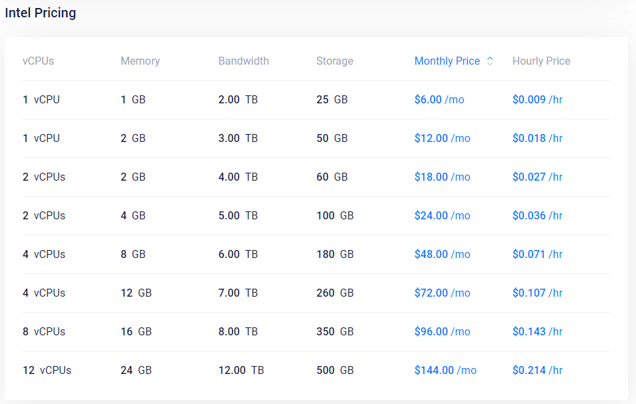The height and width of the screenshot is (404, 636).
Task: Select the $96.00 /mo price
Action: [x=442, y=331]
